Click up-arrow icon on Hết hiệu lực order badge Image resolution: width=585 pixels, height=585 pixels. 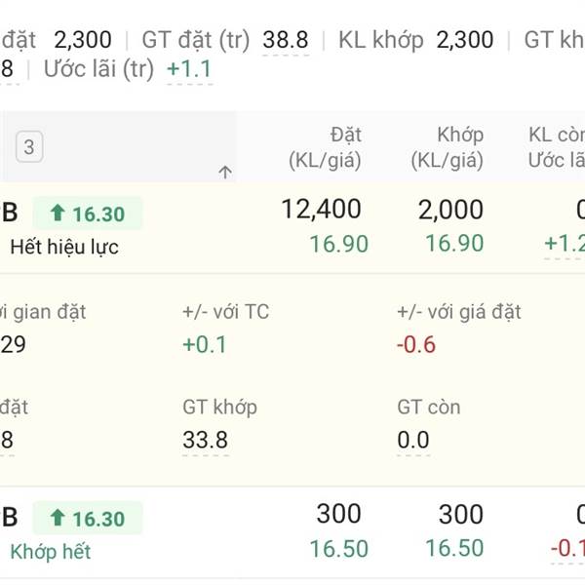point(57,214)
